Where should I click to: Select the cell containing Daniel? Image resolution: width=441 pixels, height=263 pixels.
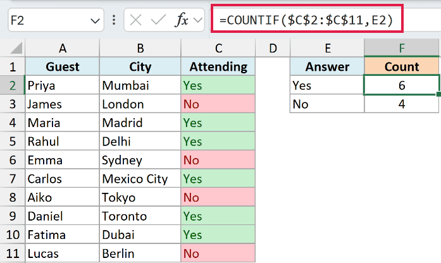click(63, 216)
